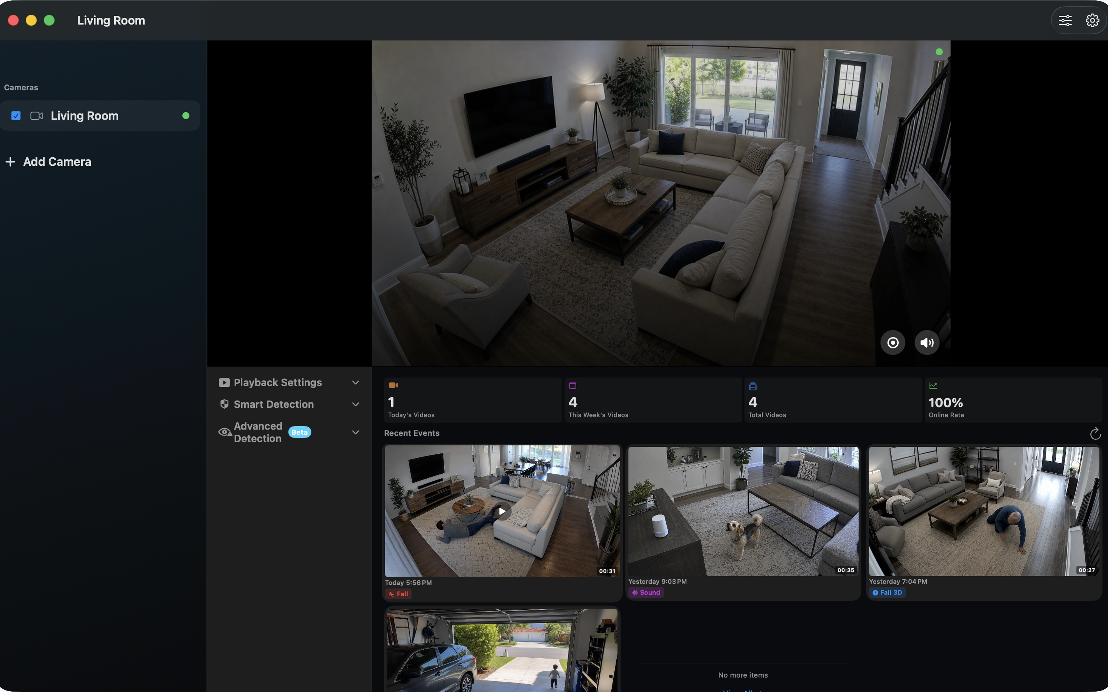Open the Yesterday 7:04 PM video thumbnail
The height and width of the screenshot is (692, 1108).
pyautogui.click(x=984, y=511)
